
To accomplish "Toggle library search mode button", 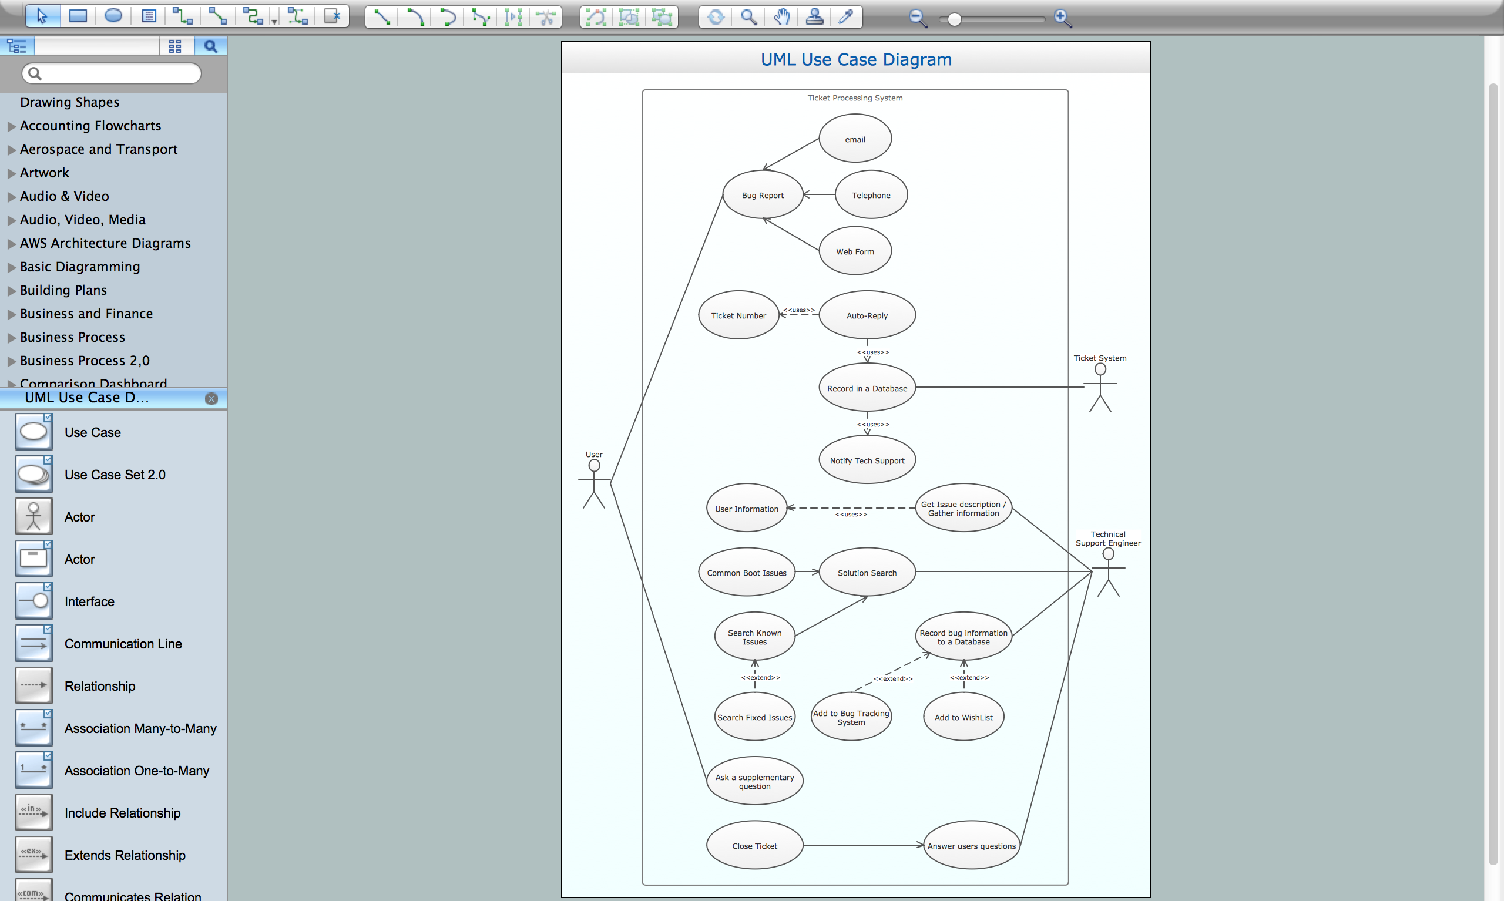I will (210, 46).
